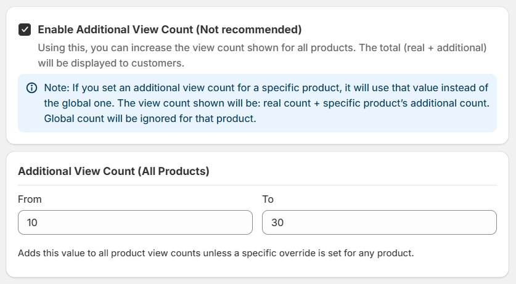Focus the To view count input field

[x=379, y=222]
